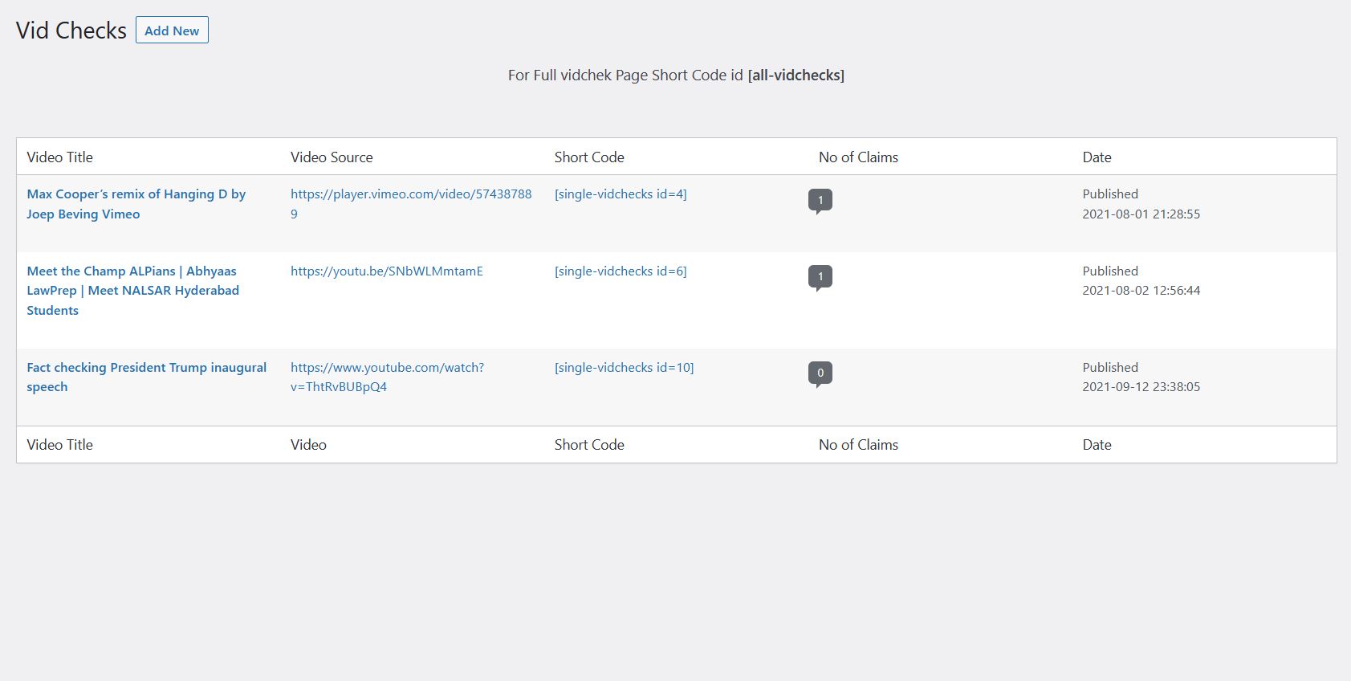Click the Add New button
The image size is (1351, 681).
172,31
